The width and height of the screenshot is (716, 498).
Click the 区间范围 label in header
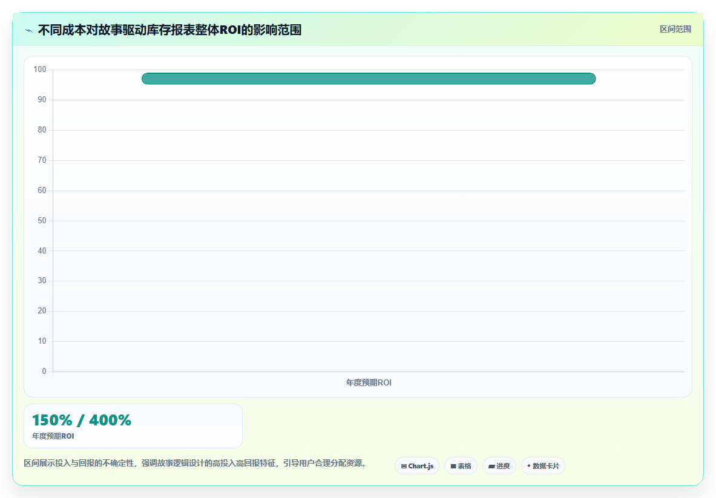[675, 29]
